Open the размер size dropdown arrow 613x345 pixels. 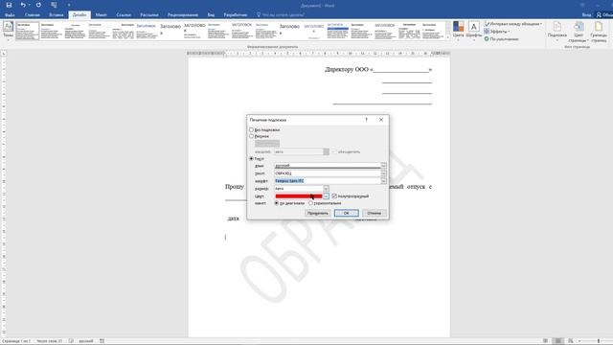[x=326, y=189]
